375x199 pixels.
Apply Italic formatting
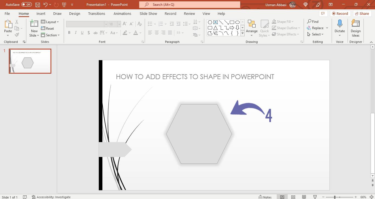pos(76,33)
